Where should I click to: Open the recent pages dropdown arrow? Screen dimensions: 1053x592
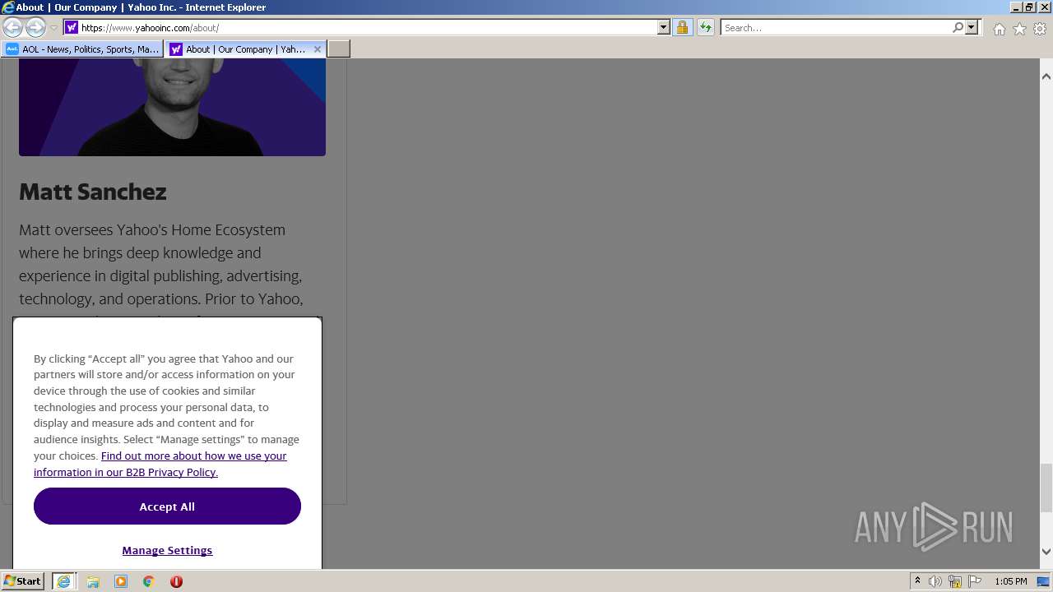53,28
